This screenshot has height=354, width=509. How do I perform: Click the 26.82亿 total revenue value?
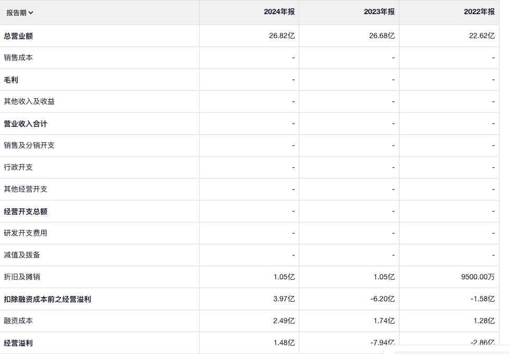(282, 36)
